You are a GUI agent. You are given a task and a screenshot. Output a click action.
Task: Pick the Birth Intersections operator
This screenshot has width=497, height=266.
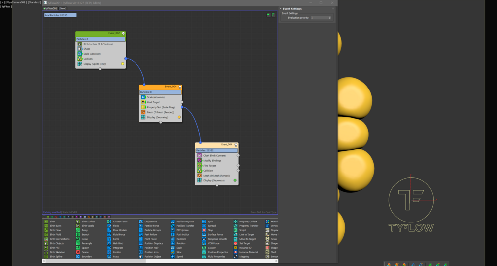pyautogui.click(x=57, y=239)
